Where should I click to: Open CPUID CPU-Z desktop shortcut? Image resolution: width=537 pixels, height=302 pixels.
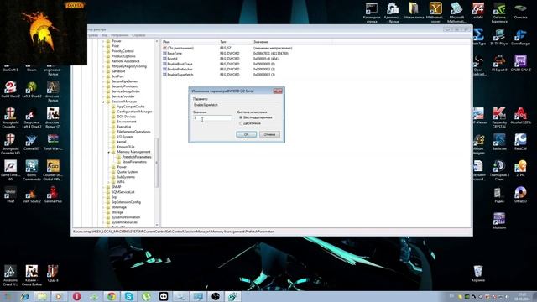pos(520,64)
